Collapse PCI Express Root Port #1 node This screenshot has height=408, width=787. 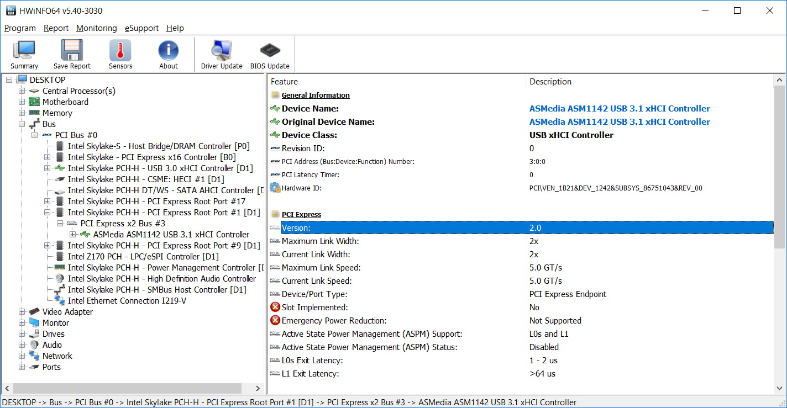tap(47, 213)
